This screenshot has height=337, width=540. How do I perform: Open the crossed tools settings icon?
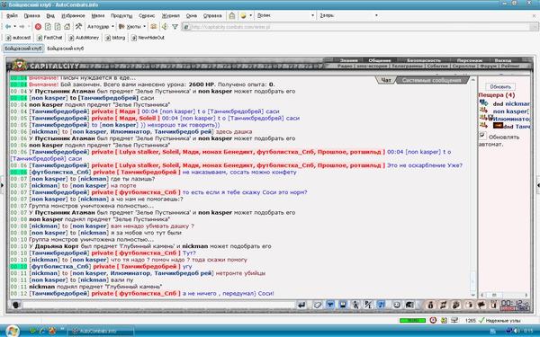(x=78, y=26)
